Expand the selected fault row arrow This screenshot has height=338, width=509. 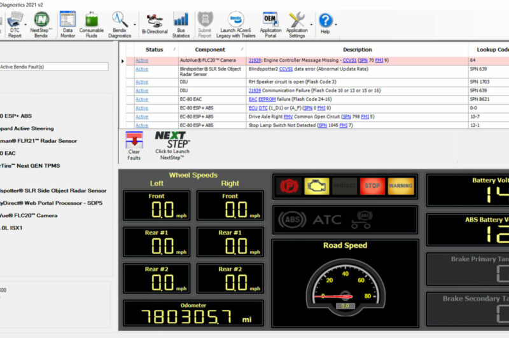pyautogui.click(x=123, y=61)
